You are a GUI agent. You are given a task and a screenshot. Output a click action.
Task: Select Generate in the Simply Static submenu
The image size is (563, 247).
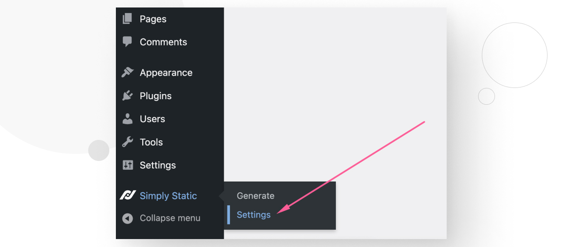tap(256, 196)
